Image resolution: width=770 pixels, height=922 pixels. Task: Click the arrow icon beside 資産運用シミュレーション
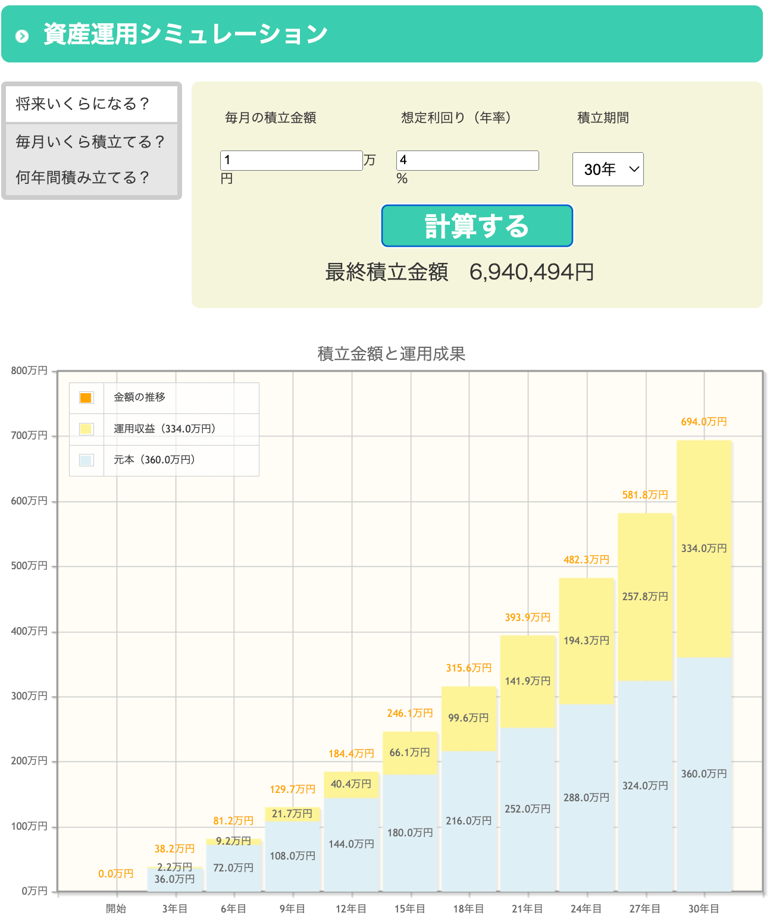22,36
